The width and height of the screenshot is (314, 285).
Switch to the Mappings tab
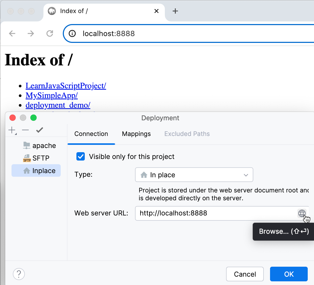136,134
